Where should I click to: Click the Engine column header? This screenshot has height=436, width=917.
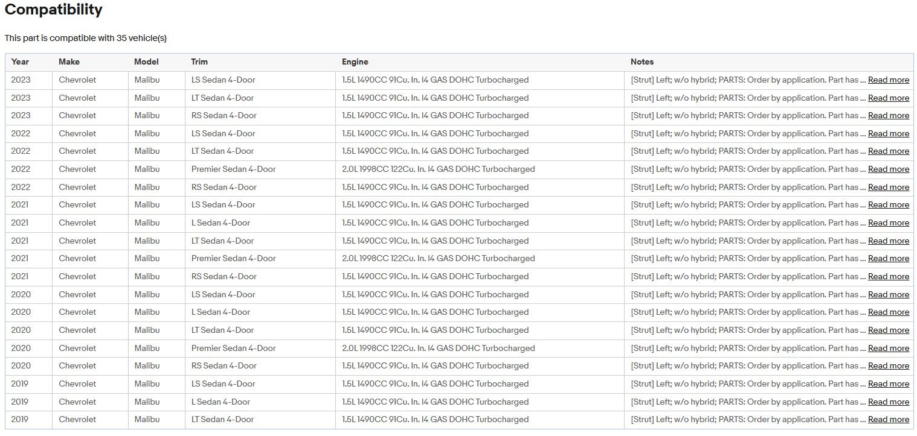coord(355,62)
